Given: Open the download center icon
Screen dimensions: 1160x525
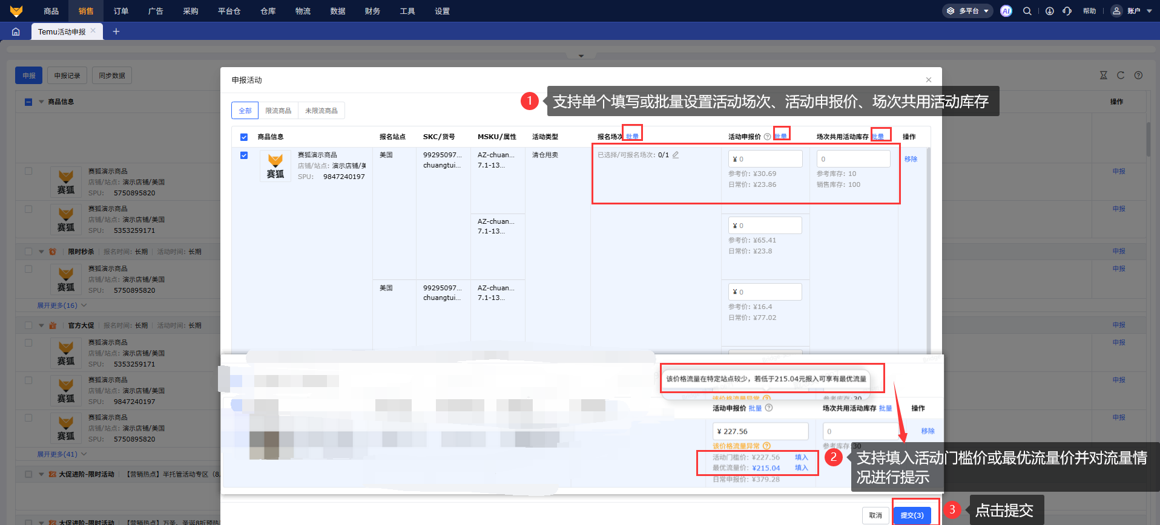Looking at the screenshot, I should [x=1049, y=11].
